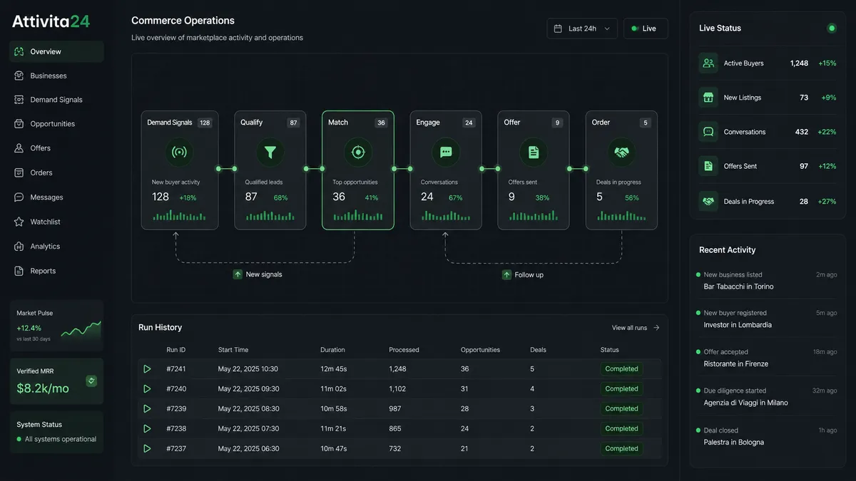
Task: Replay run #7240 with its play icon
Action: [147, 389]
